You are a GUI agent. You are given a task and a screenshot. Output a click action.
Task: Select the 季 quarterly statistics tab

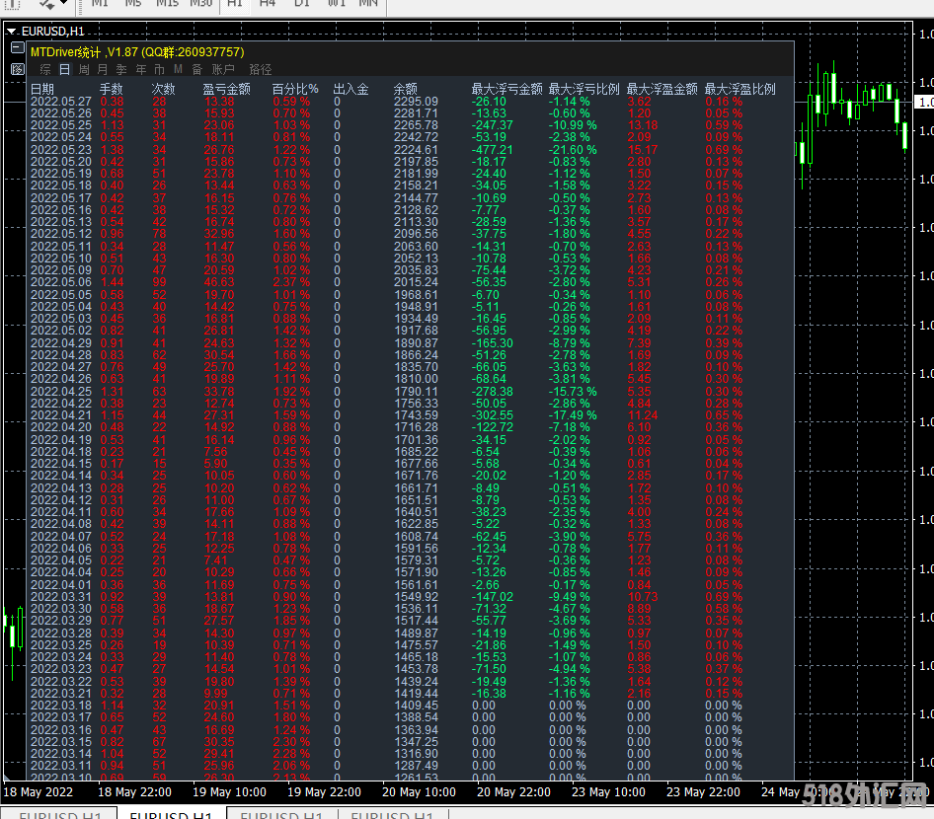tap(121, 70)
